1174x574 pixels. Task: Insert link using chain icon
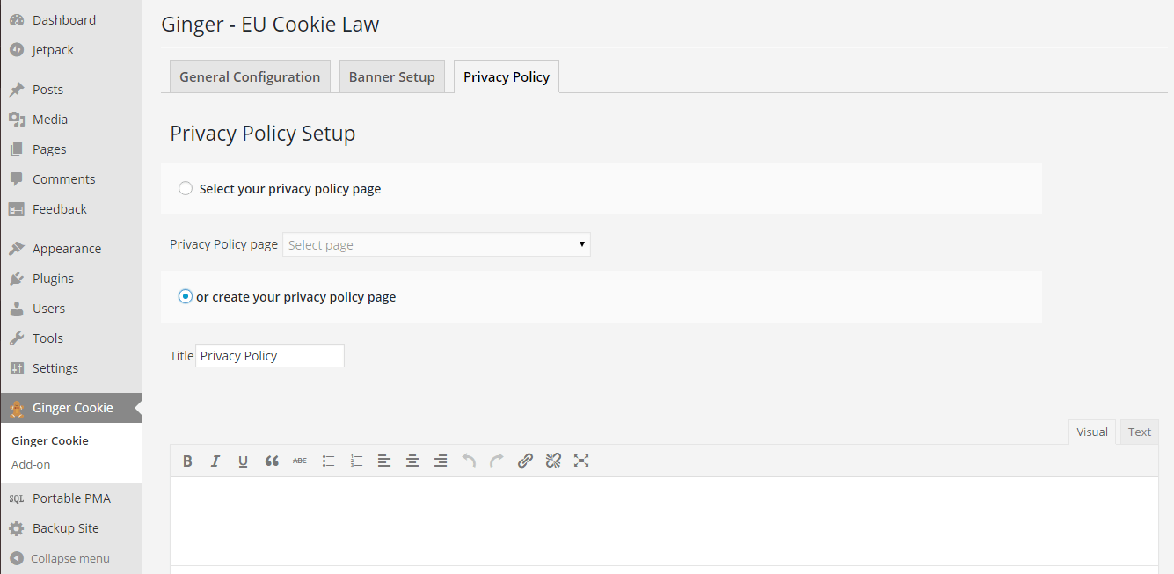[525, 461]
